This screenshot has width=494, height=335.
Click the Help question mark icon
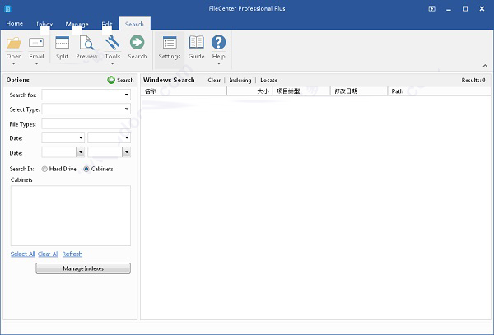pos(218,43)
